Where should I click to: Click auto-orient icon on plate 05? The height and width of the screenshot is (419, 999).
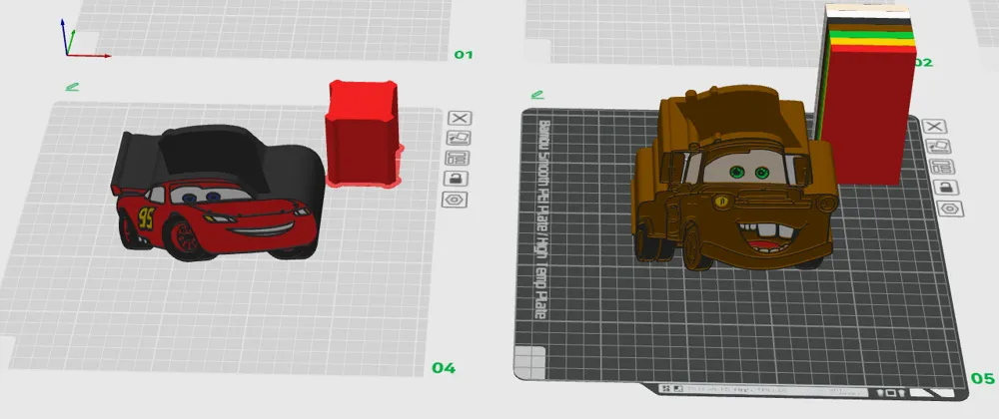click(x=938, y=147)
